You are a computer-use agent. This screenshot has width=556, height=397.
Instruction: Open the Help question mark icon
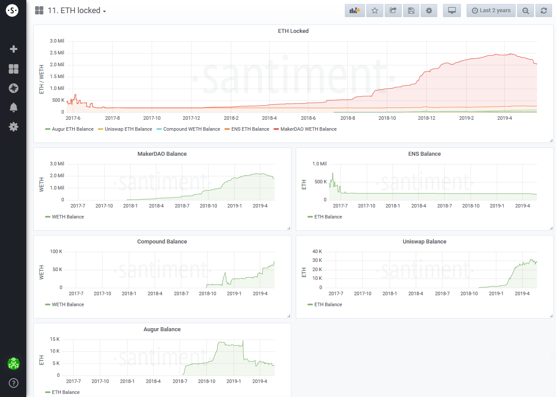[14, 383]
